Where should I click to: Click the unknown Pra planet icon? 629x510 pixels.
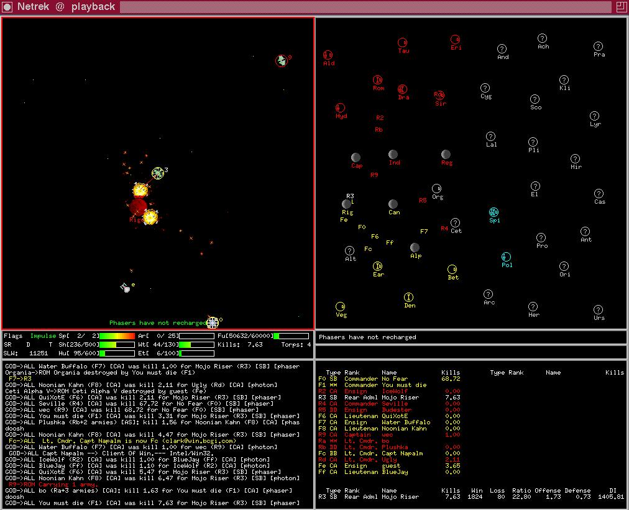tap(598, 46)
